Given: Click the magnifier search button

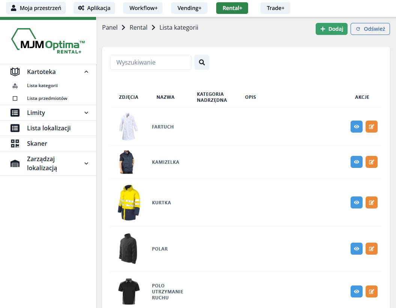Looking at the screenshot, I should 202,62.
